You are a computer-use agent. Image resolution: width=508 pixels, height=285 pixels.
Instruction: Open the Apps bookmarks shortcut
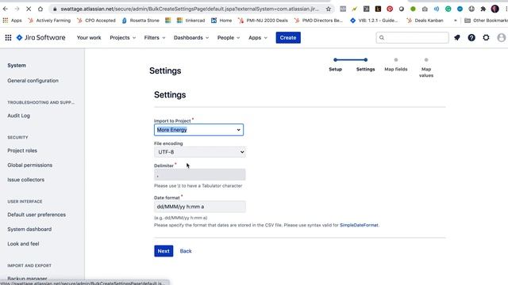coord(13,21)
